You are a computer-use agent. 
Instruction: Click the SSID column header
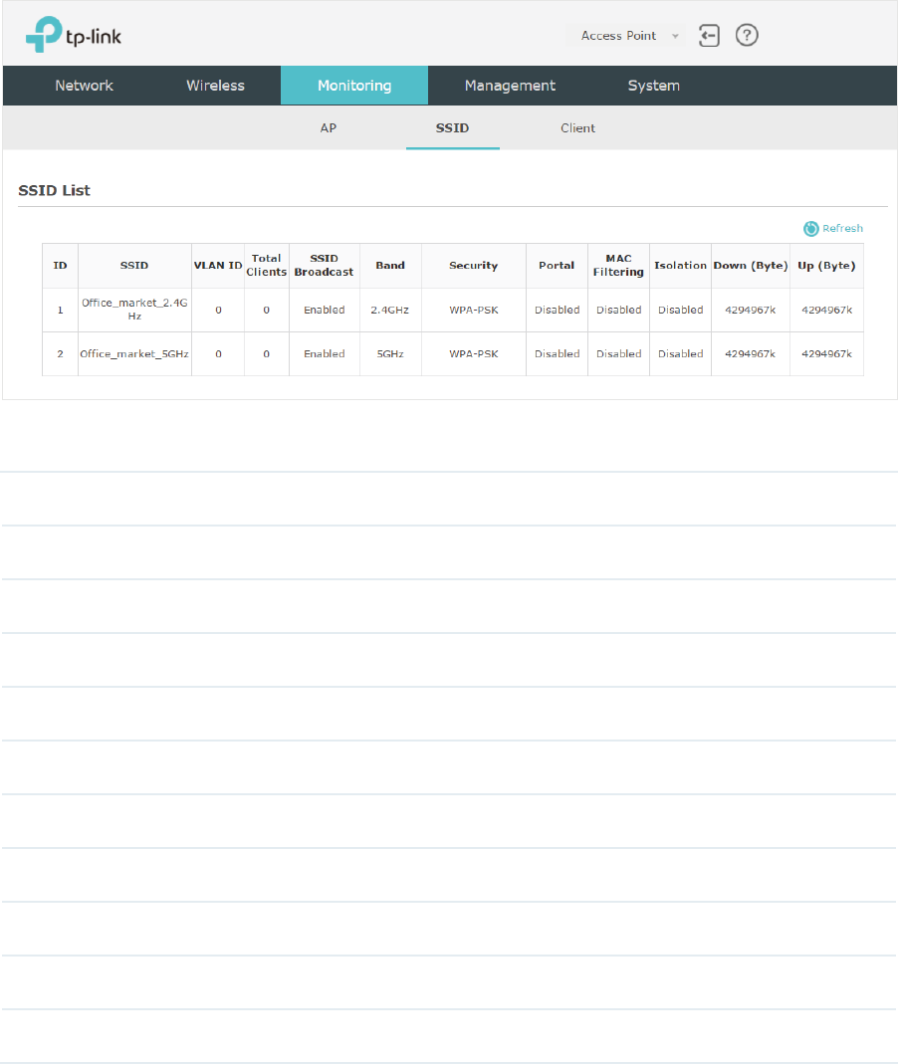coord(134,266)
